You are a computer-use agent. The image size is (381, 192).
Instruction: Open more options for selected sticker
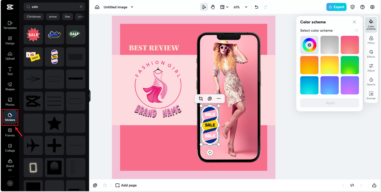tap(219, 99)
